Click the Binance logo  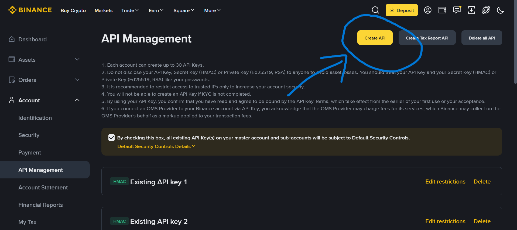(30, 10)
